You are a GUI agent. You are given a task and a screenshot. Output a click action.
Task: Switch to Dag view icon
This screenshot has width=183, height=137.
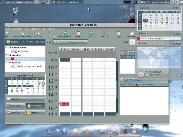click(x=118, y=34)
